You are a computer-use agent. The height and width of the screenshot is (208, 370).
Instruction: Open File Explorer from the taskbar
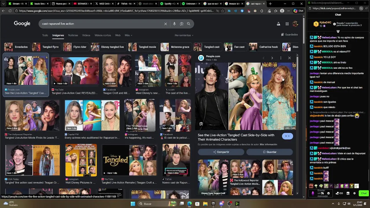(205, 204)
